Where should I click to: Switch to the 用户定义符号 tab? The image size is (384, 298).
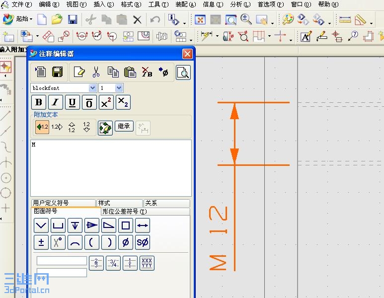64,203
